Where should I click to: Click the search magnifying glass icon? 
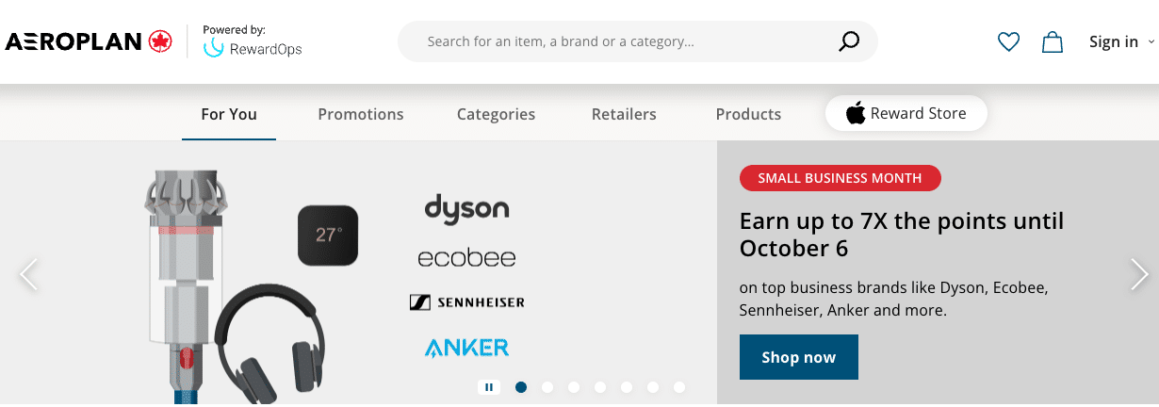(848, 41)
